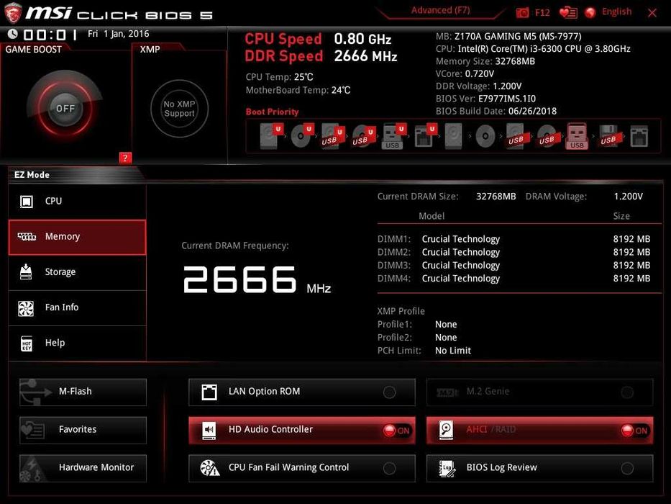671x504 pixels.
Task: Click the F12 screenshot camera icon
Action: point(522,12)
